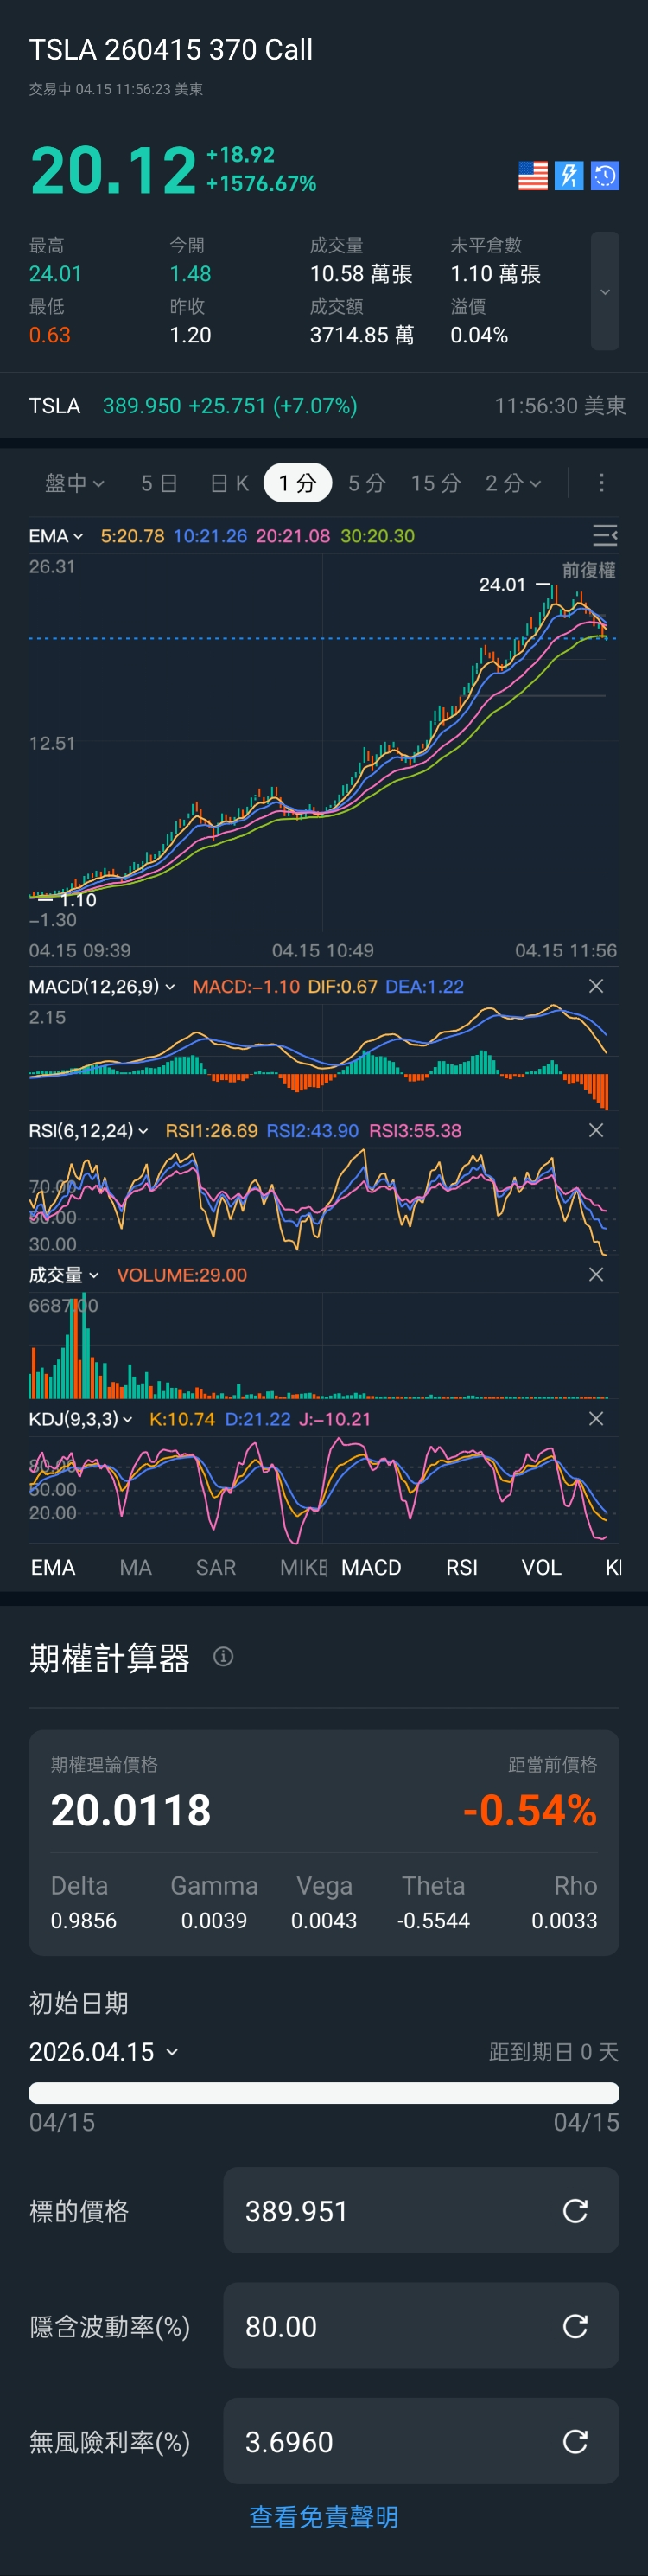Close the KDJ indicator panel
Image resolution: width=648 pixels, height=2576 pixels.
596,1419
